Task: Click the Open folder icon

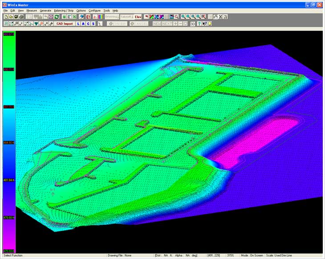Action: (11, 17)
